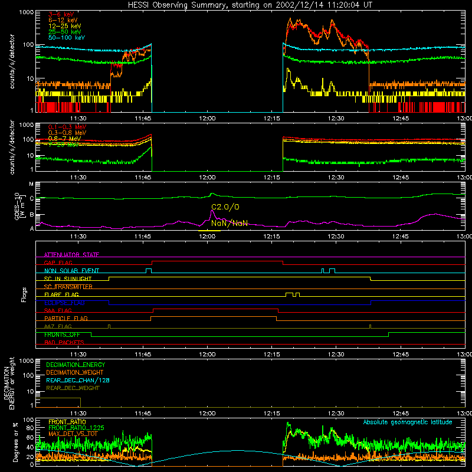The width and height of the screenshot is (472, 472).
Task: Select the NON_SOLAR_EVENT flag label
Action: 71,271
